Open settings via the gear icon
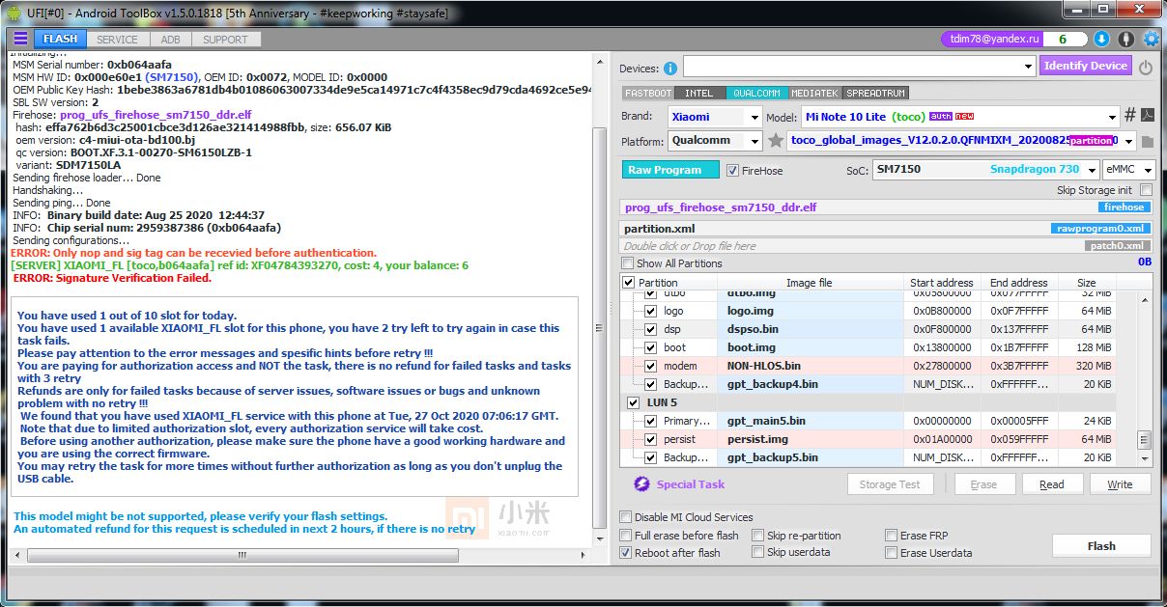This screenshot has height=607, width=1167. [x=1152, y=39]
